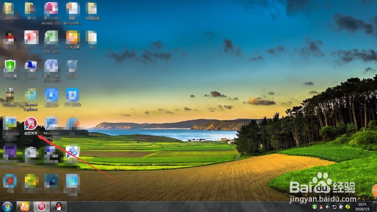Select the 千牛工作台 desktop icon

coord(72,97)
